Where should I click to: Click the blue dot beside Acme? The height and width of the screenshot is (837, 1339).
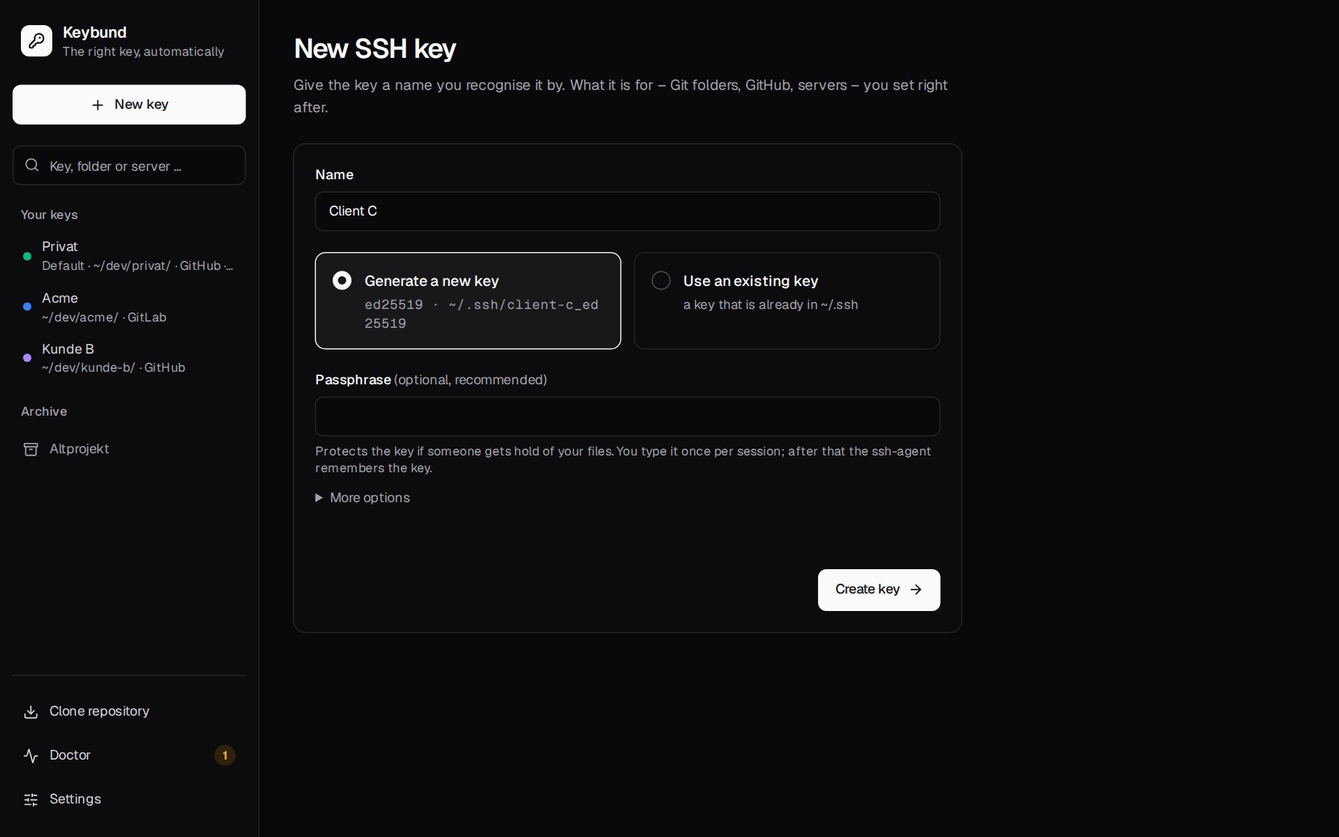pyautogui.click(x=27, y=307)
